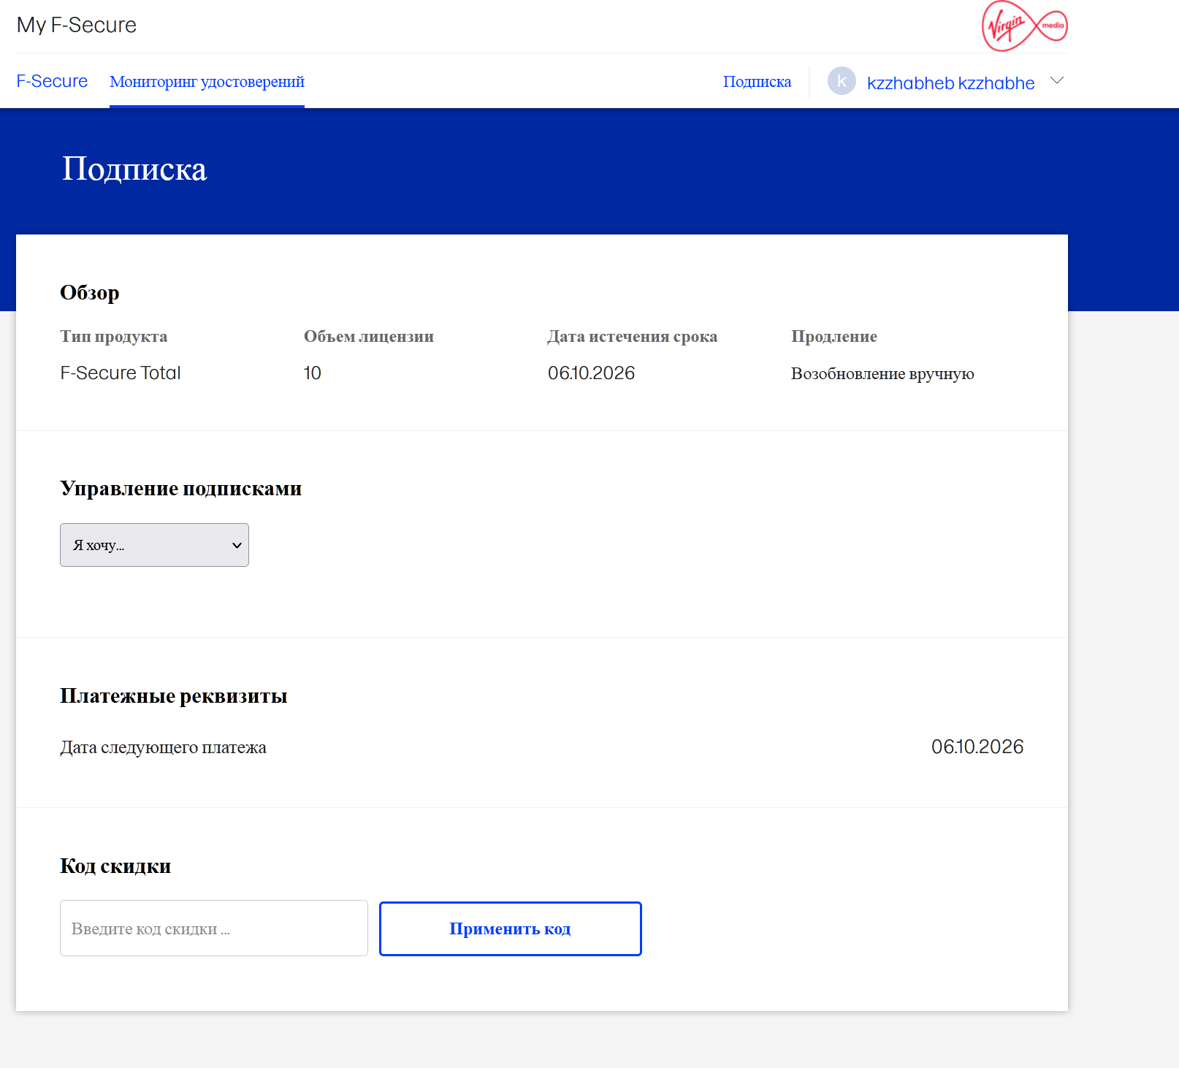Click the Возобновление вручную renewal text
The height and width of the screenshot is (1068, 1179).
tap(882, 374)
